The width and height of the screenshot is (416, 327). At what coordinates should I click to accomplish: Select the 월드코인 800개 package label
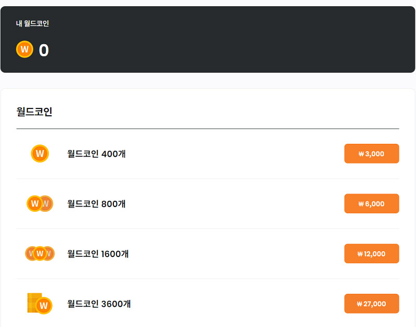(x=97, y=203)
